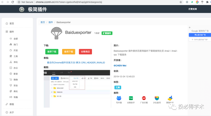Click the red 谷歌商店 button
Viewport: 211px width, 116px height.
click(86, 52)
